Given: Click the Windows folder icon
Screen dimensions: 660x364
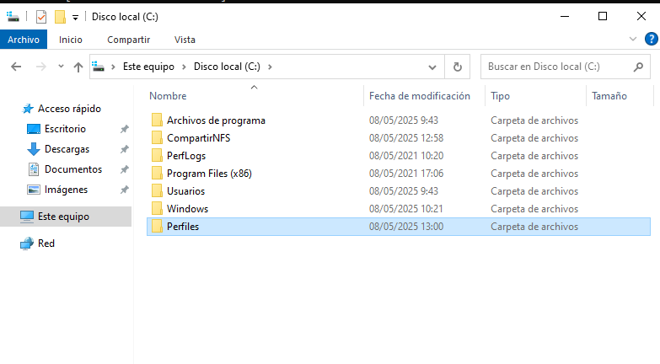Looking at the screenshot, I should [157, 208].
